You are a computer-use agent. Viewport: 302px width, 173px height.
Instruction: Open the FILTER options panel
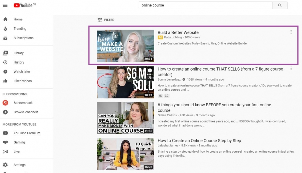(x=106, y=20)
